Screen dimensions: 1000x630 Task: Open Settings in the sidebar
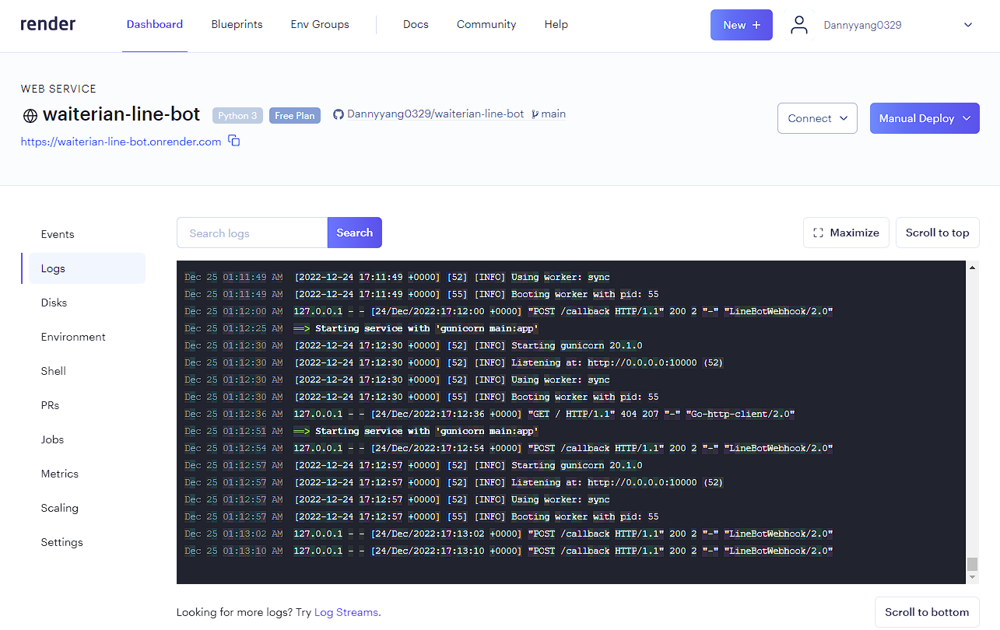pos(61,542)
